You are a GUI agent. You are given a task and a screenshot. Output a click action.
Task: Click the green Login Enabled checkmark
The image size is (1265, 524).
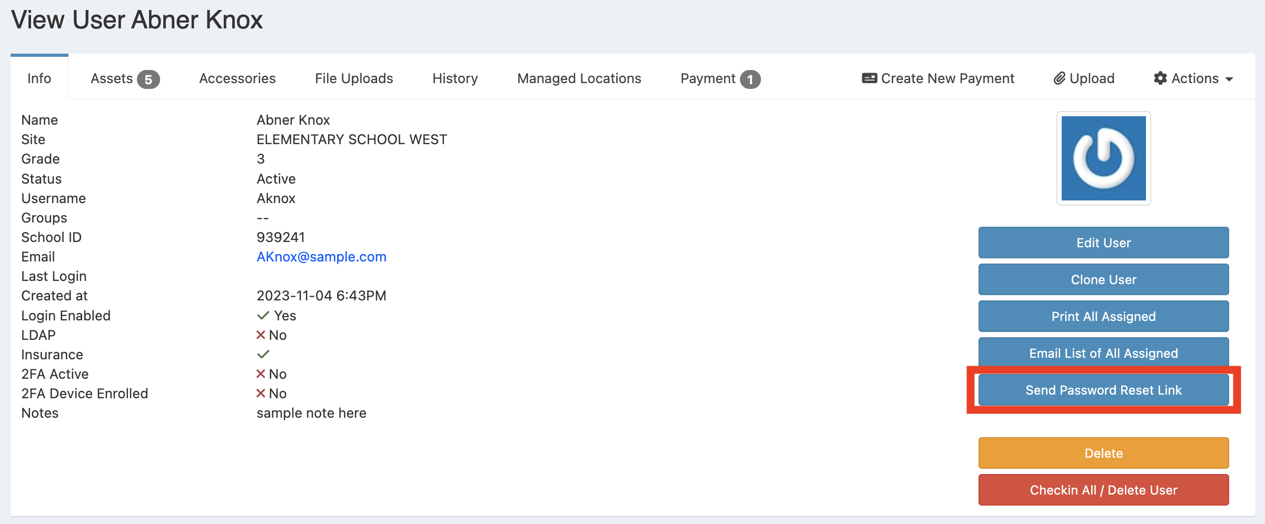[263, 316]
